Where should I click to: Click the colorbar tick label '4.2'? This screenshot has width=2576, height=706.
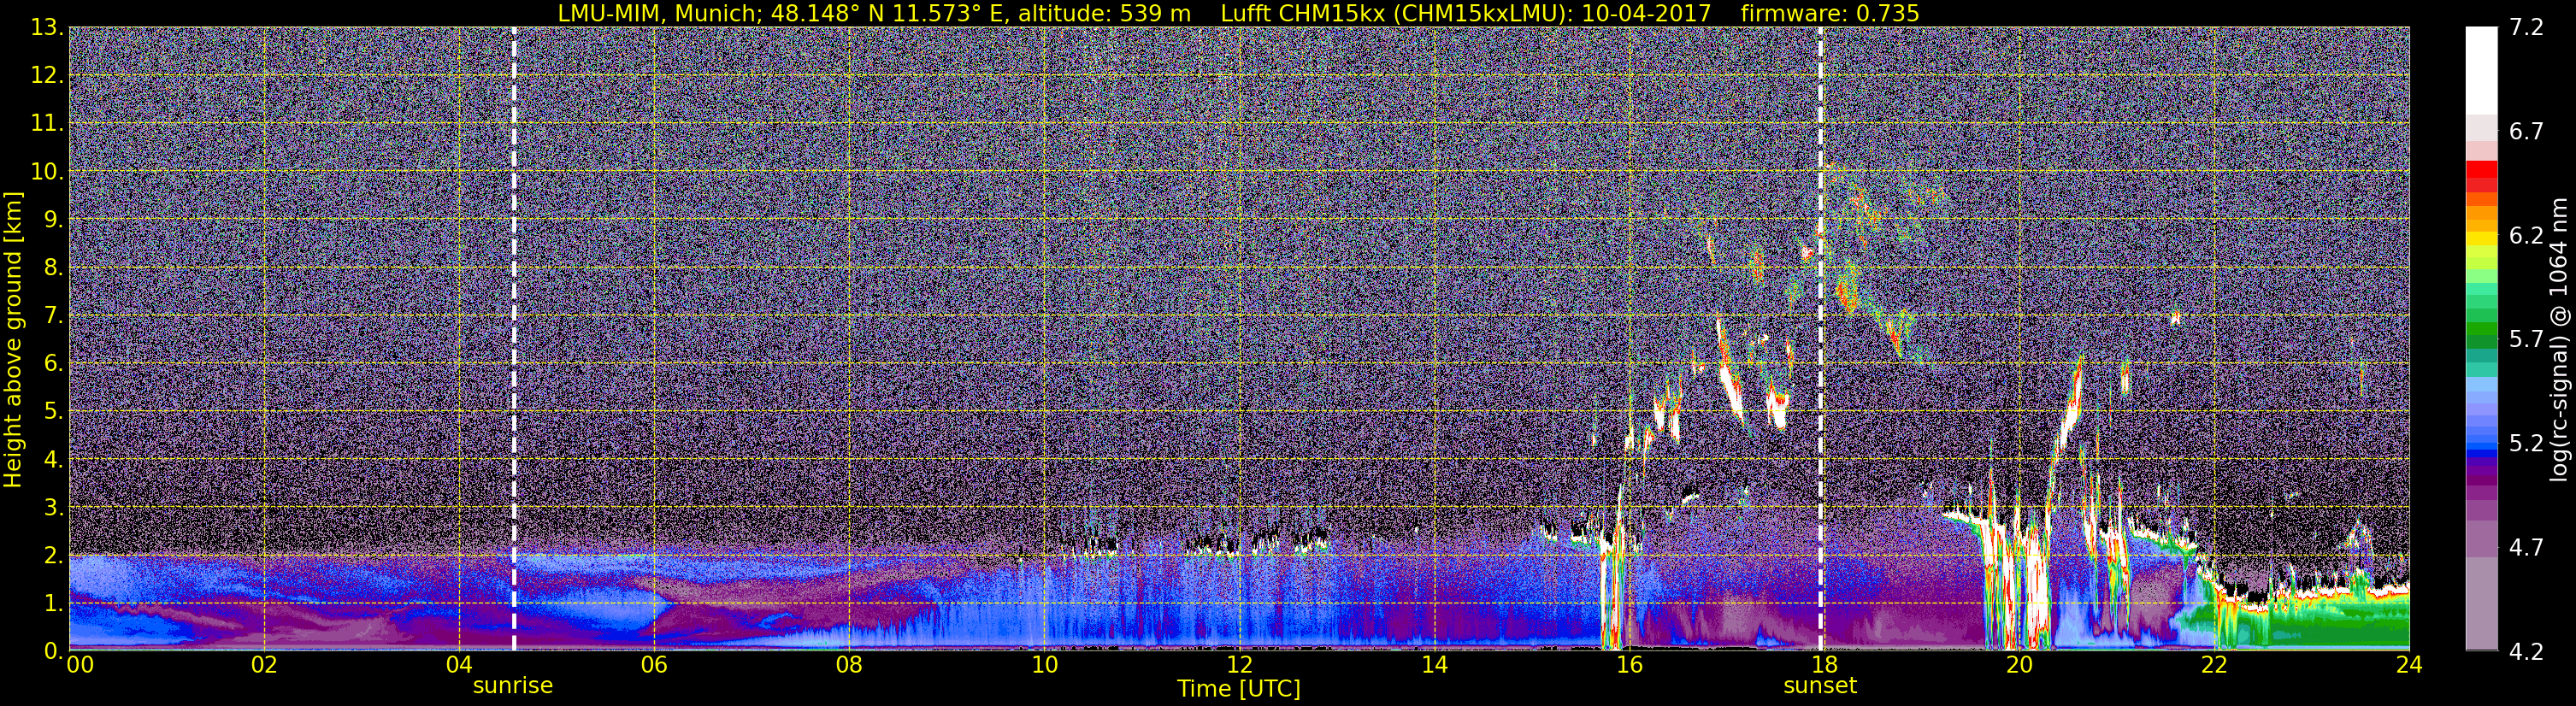click(2526, 652)
